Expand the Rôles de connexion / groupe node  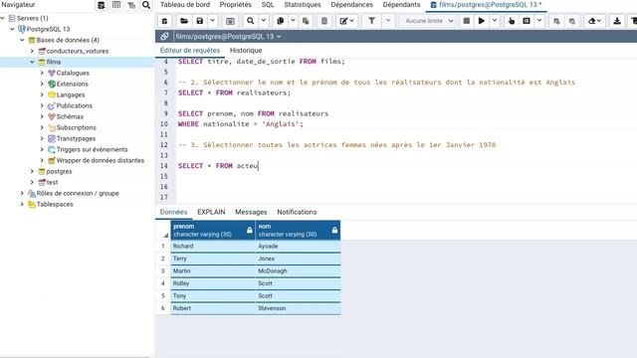click(x=22, y=194)
